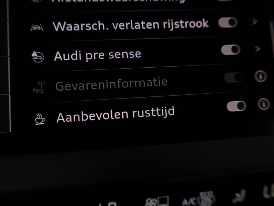
Task: Toggle the Audi pre sense switch
Action: click(231, 49)
